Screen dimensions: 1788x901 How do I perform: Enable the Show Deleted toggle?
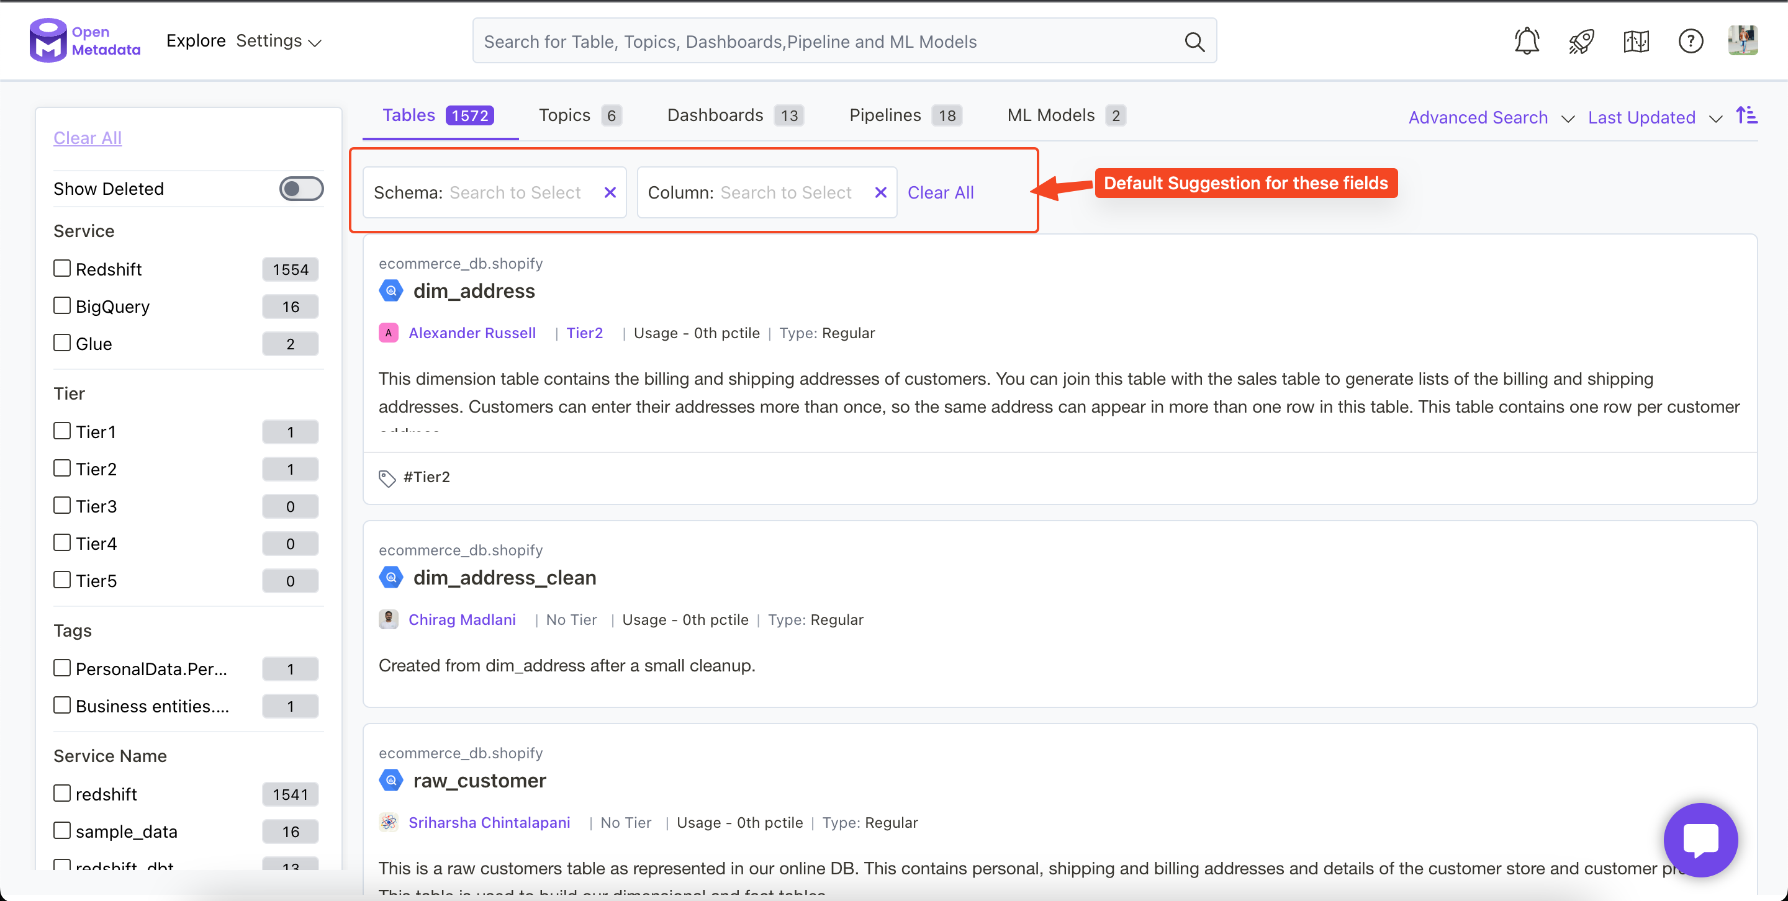click(301, 188)
